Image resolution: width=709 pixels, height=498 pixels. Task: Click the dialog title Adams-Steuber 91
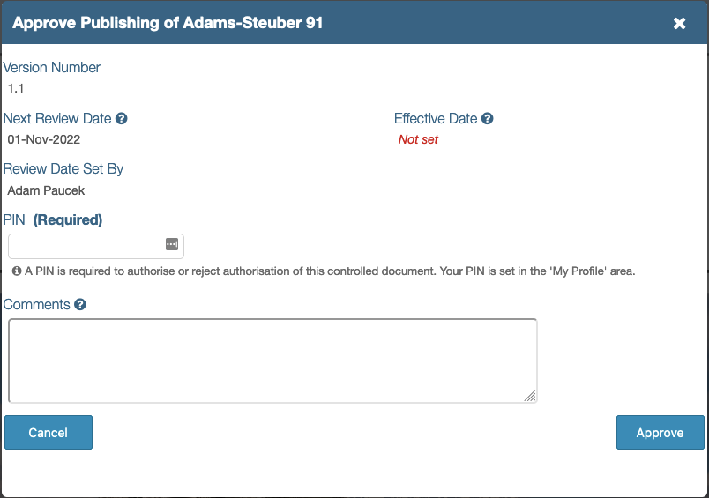(x=168, y=23)
